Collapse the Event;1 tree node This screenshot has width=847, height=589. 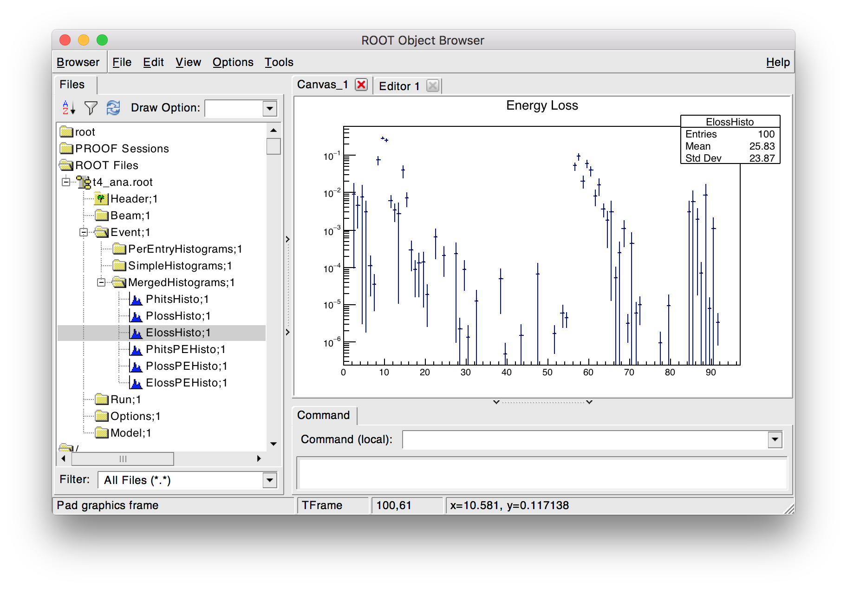[x=84, y=232]
